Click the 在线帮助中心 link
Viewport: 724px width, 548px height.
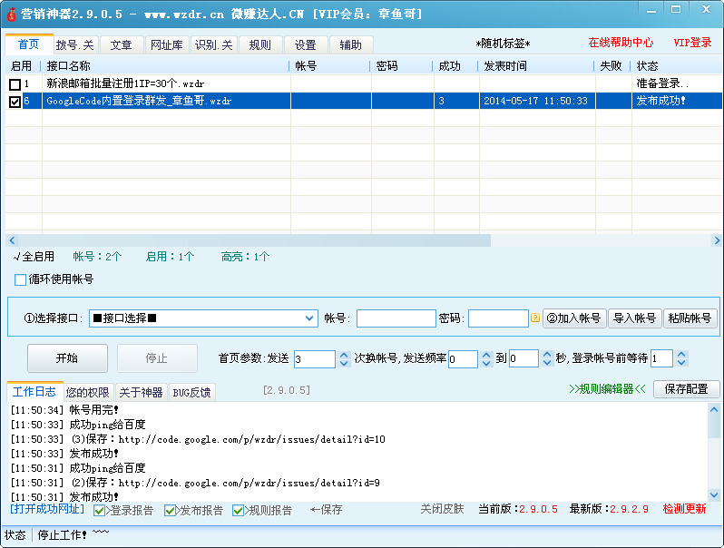621,43
